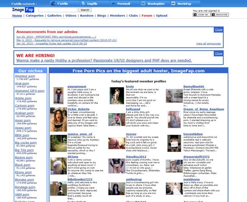The image size is (247, 202).
Task: Open the ImageFap Rules announcement link
Action: (51, 43)
